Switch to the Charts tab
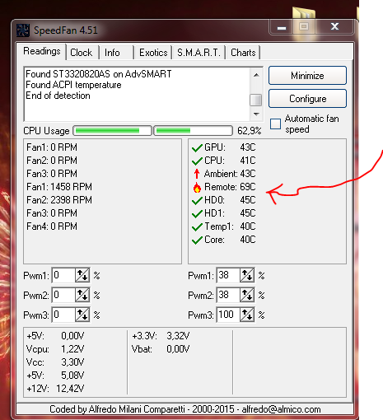The height and width of the screenshot is (420, 383). (243, 53)
